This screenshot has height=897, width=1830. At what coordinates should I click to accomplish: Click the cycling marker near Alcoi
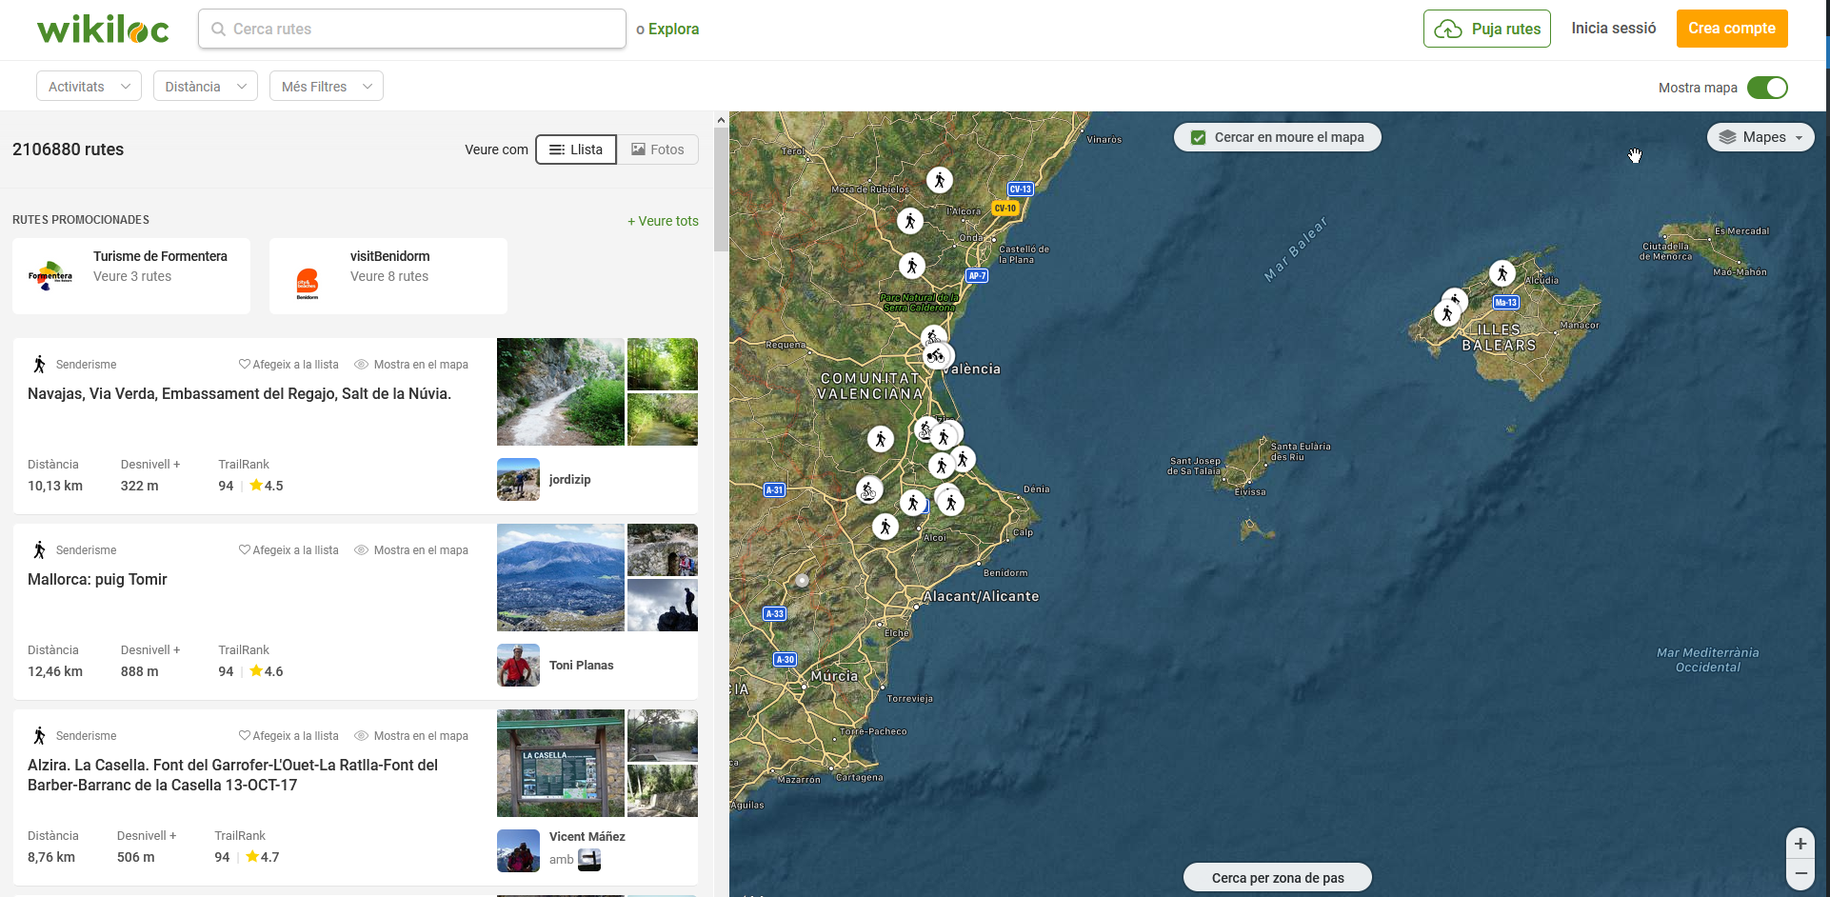point(867,490)
